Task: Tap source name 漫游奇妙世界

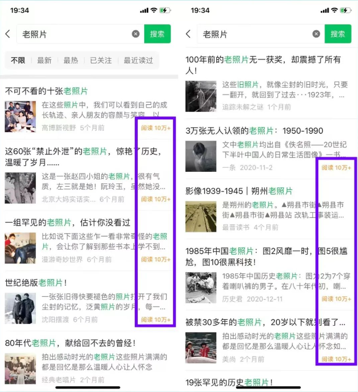Action: point(62,259)
